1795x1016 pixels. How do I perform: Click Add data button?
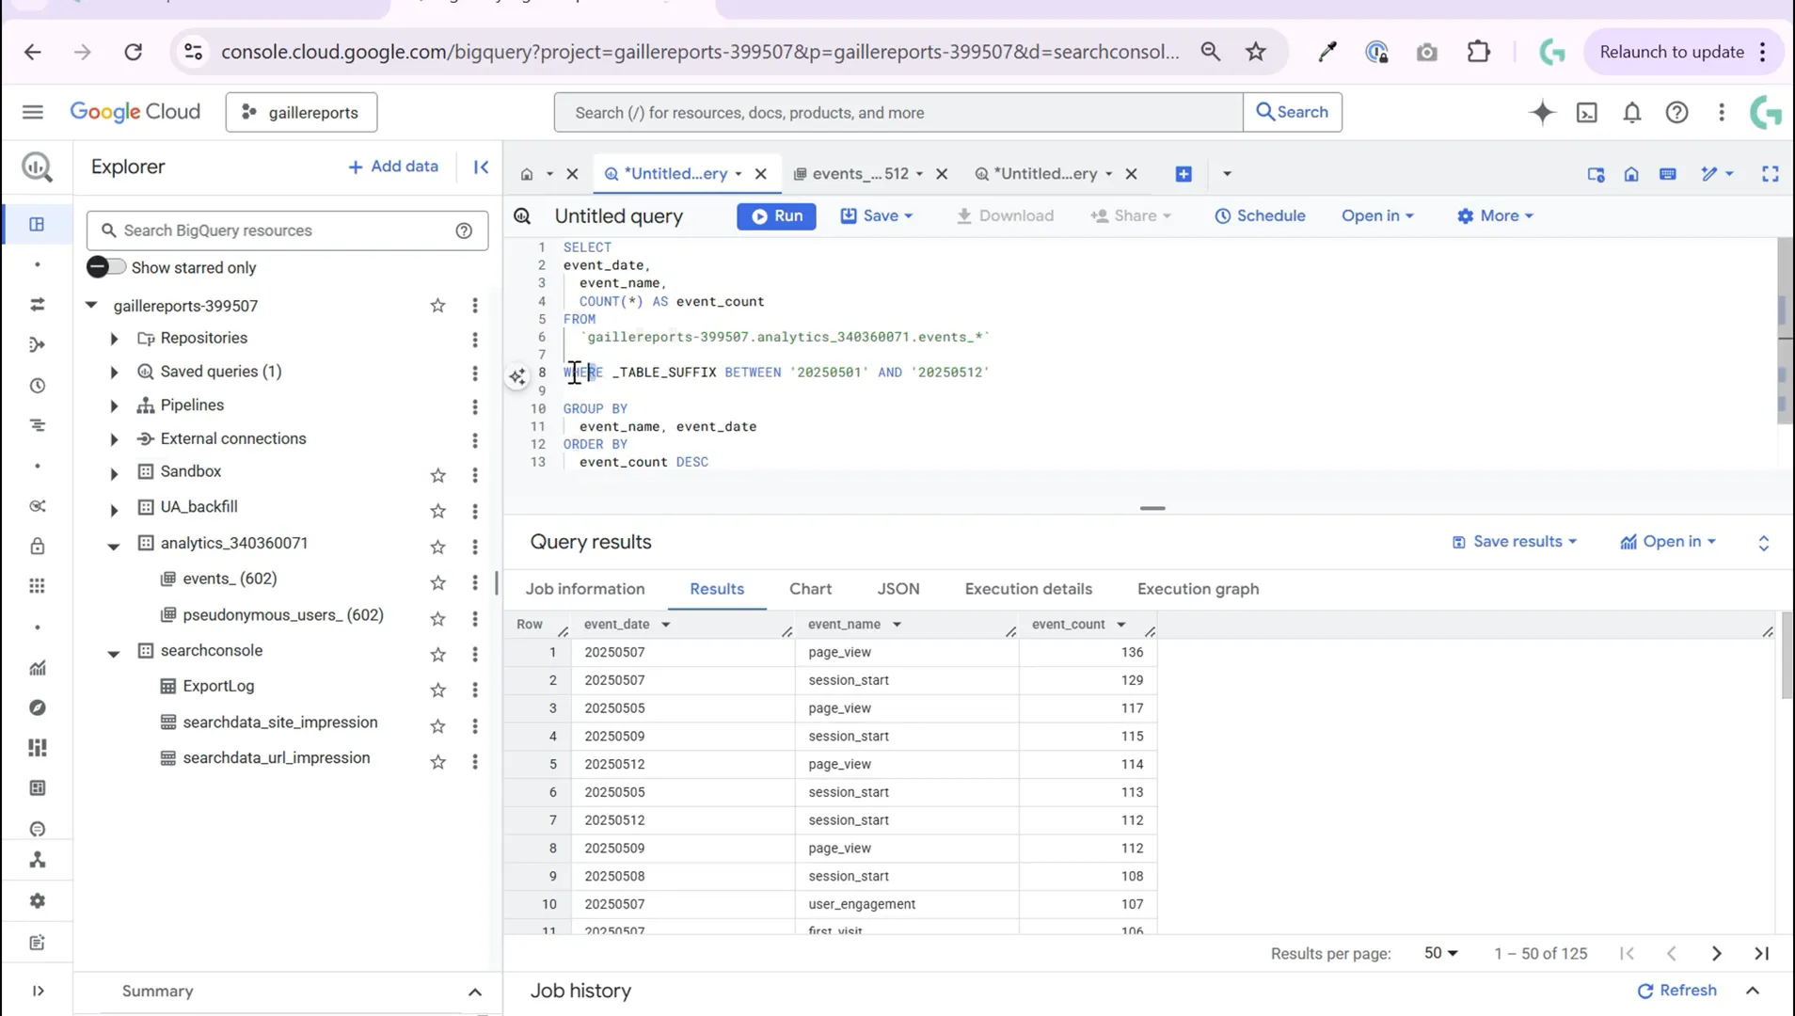pyautogui.click(x=392, y=167)
